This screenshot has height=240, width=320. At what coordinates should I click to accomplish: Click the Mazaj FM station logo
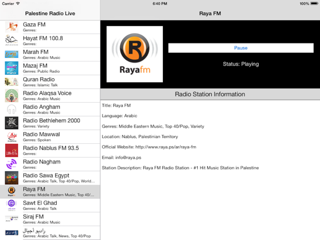coord(12,68)
